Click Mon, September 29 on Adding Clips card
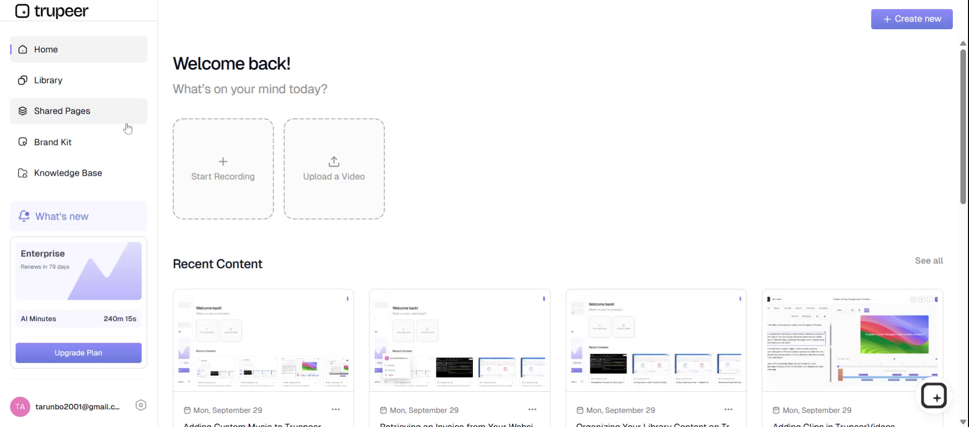 (x=817, y=410)
